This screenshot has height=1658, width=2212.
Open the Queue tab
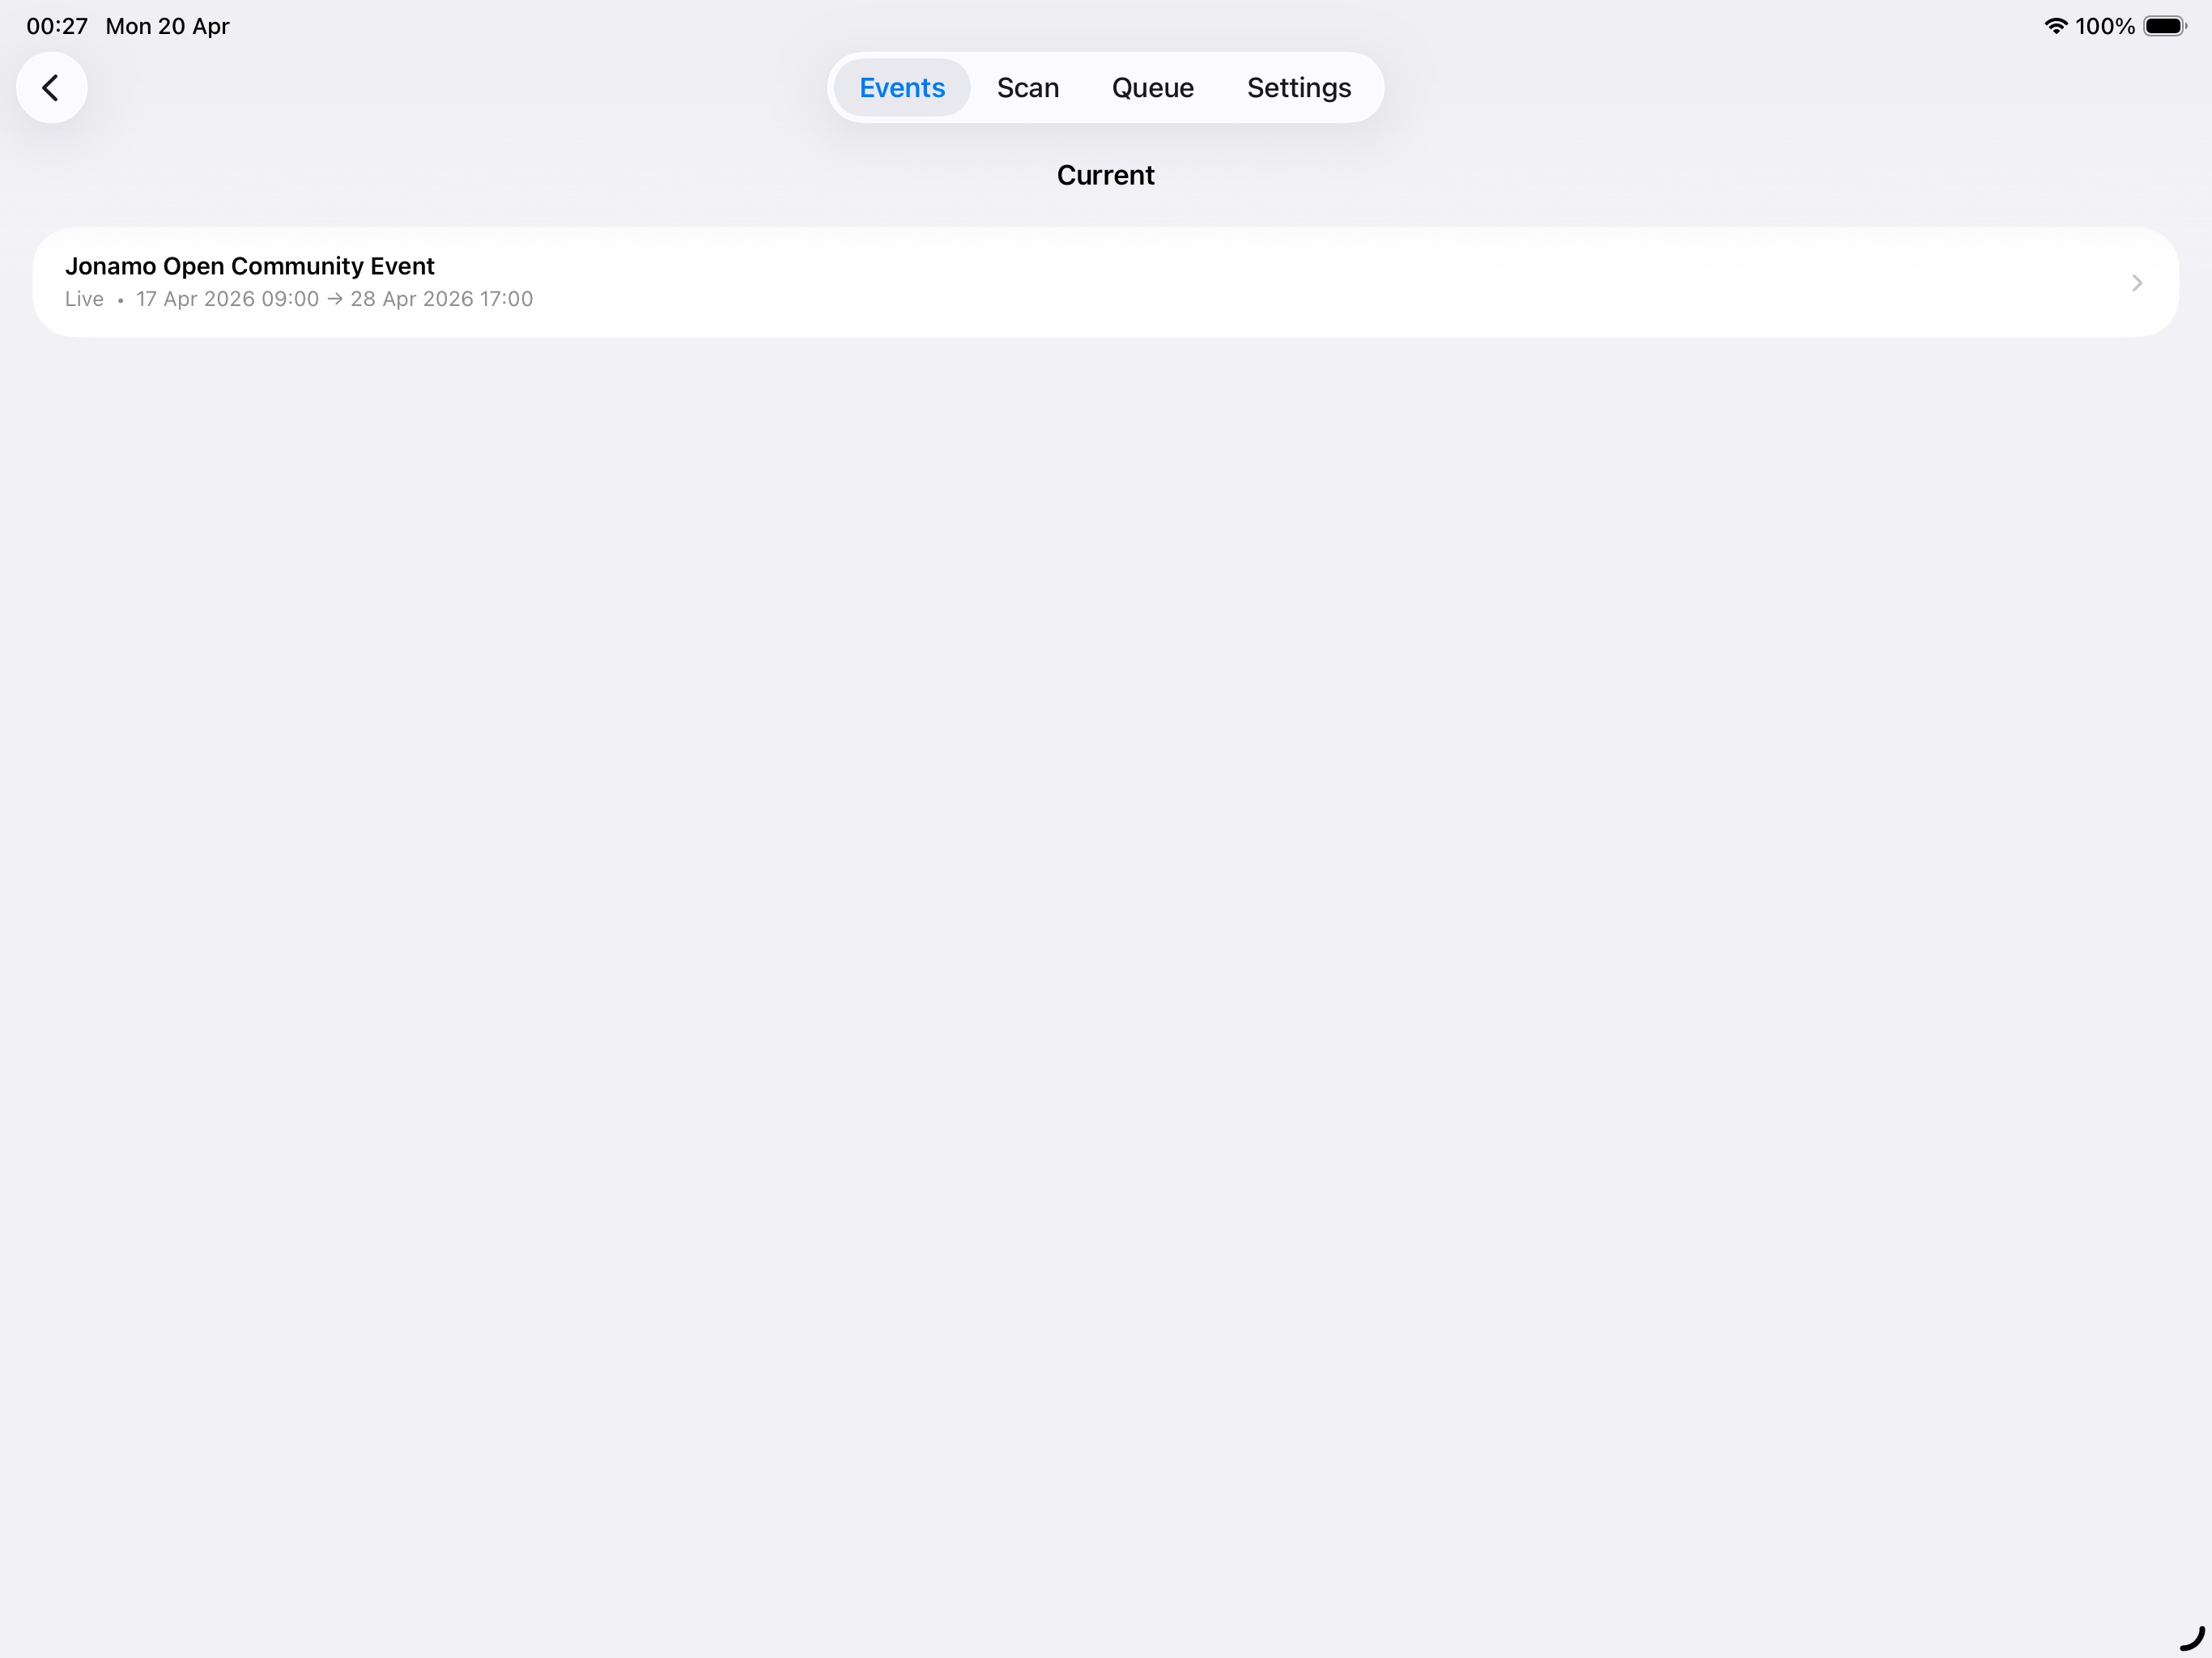[x=1152, y=88]
